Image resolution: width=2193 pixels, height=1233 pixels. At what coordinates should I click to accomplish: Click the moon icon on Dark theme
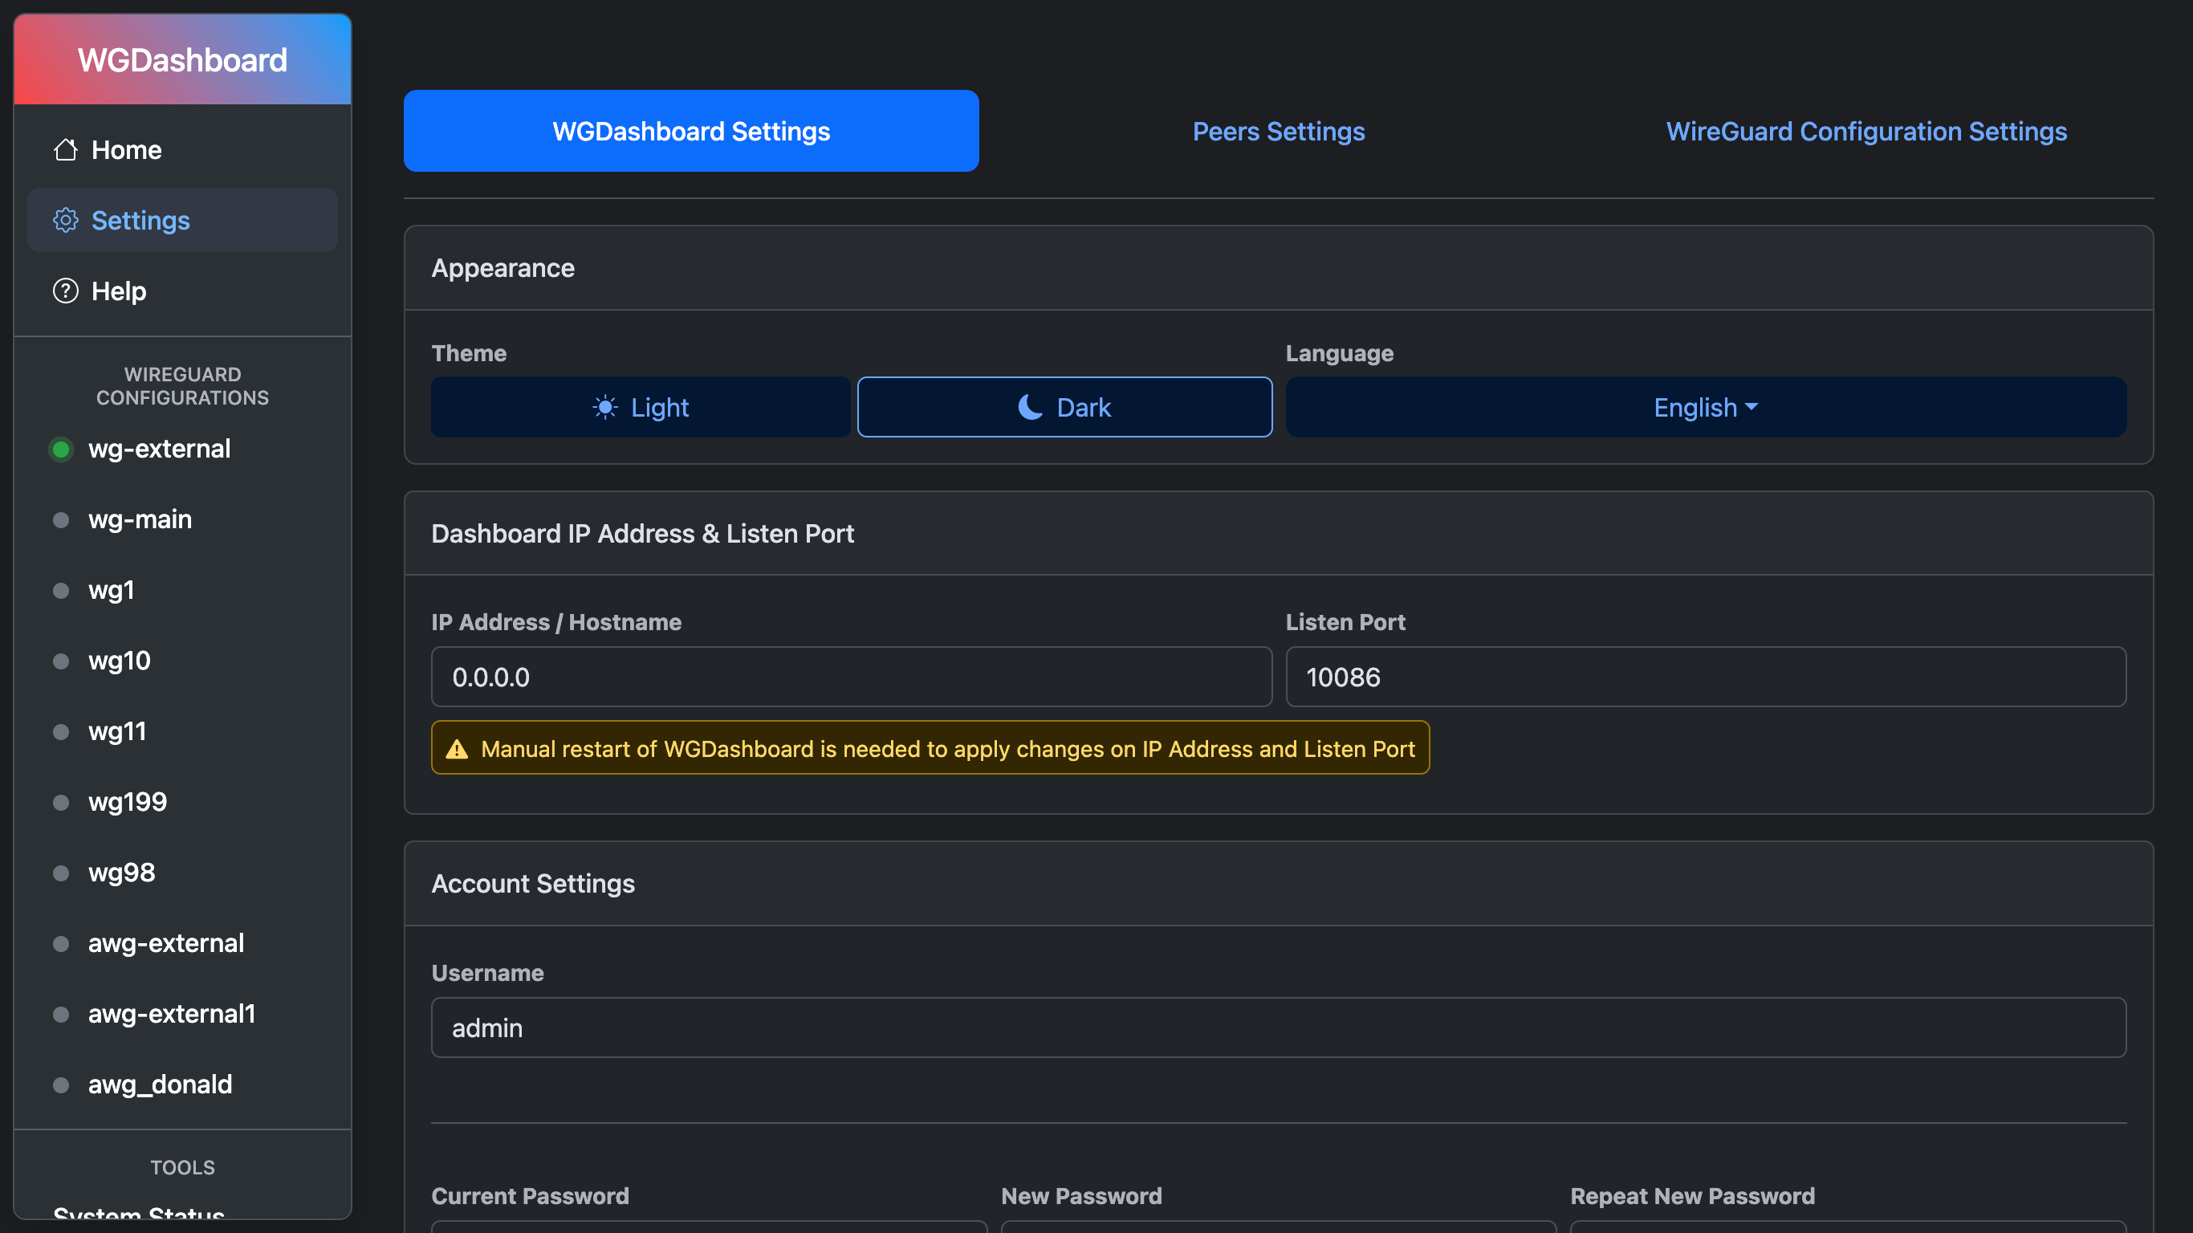[x=1030, y=408]
